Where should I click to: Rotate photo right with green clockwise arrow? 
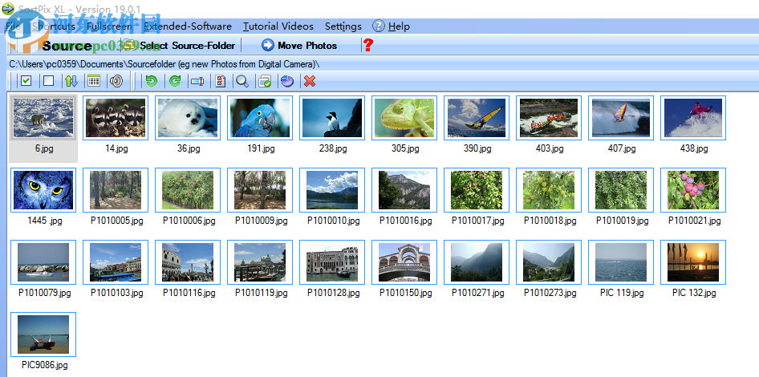[x=175, y=81]
